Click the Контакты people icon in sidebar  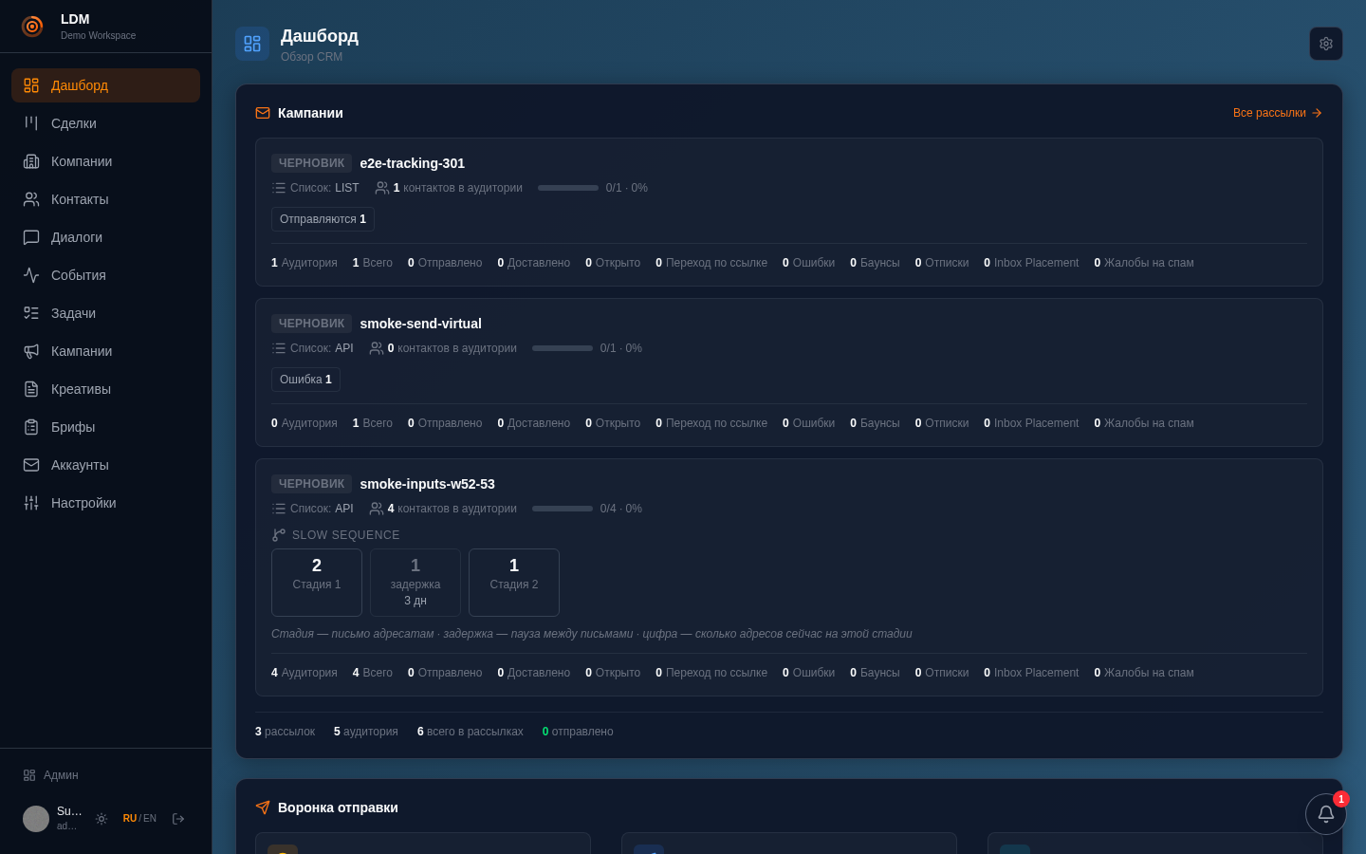tap(31, 199)
